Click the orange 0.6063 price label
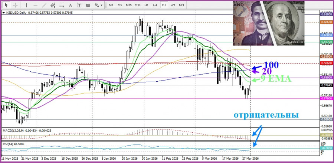Screen dimensions: 334x163 [326, 22]
